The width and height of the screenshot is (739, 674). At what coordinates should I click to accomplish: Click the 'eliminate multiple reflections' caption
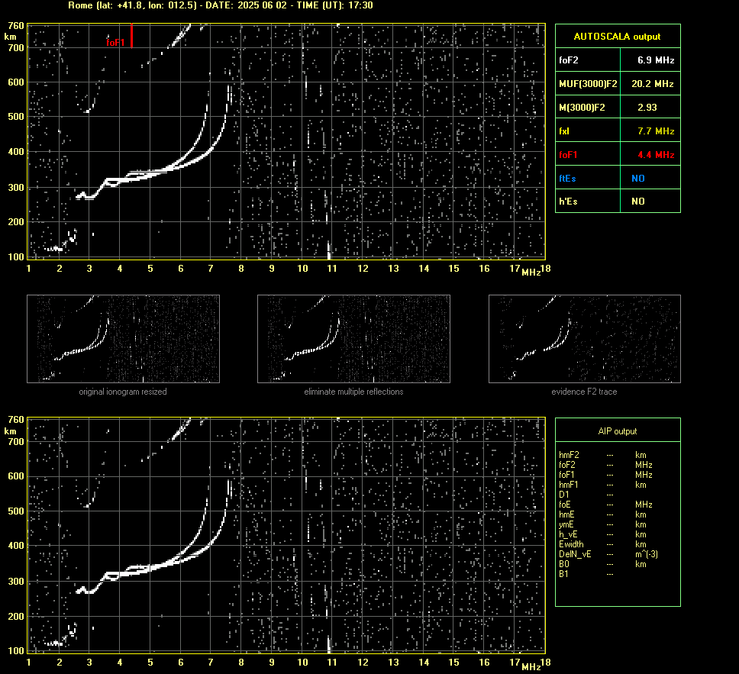pyautogui.click(x=353, y=392)
